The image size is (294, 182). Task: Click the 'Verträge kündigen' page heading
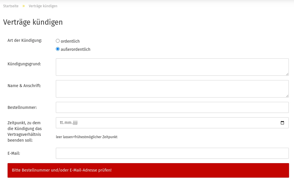point(33,22)
